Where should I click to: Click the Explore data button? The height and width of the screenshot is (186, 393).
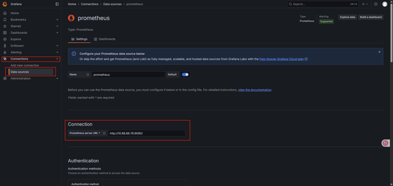pyautogui.click(x=347, y=17)
